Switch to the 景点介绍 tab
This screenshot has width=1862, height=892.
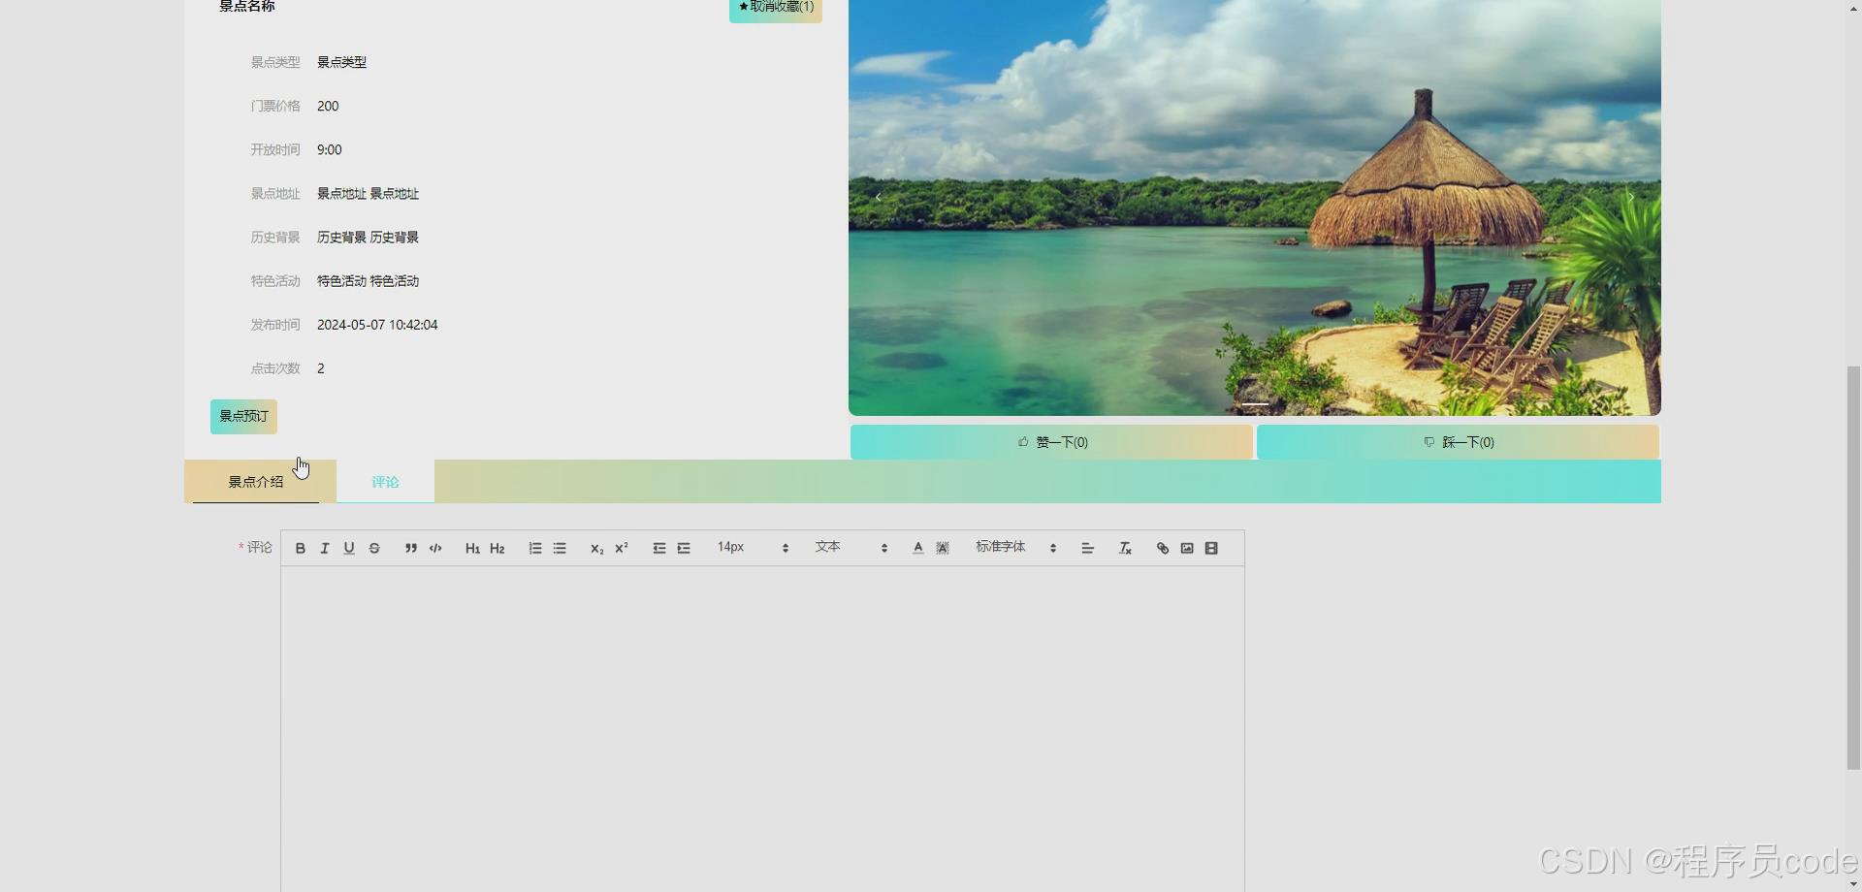click(256, 482)
